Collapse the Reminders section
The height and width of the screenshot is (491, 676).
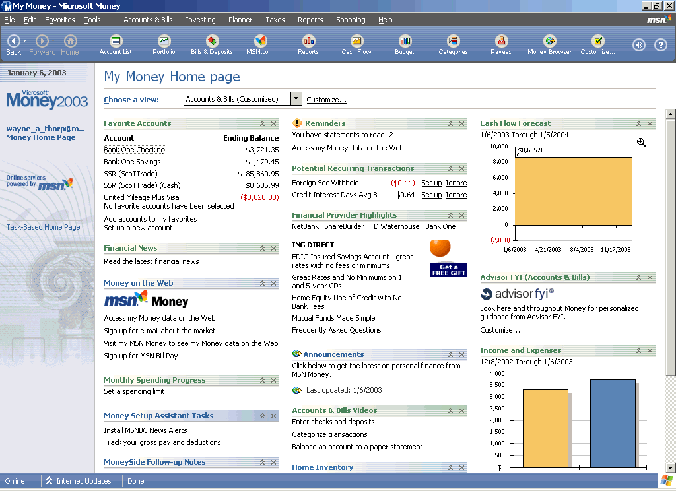(x=450, y=124)
